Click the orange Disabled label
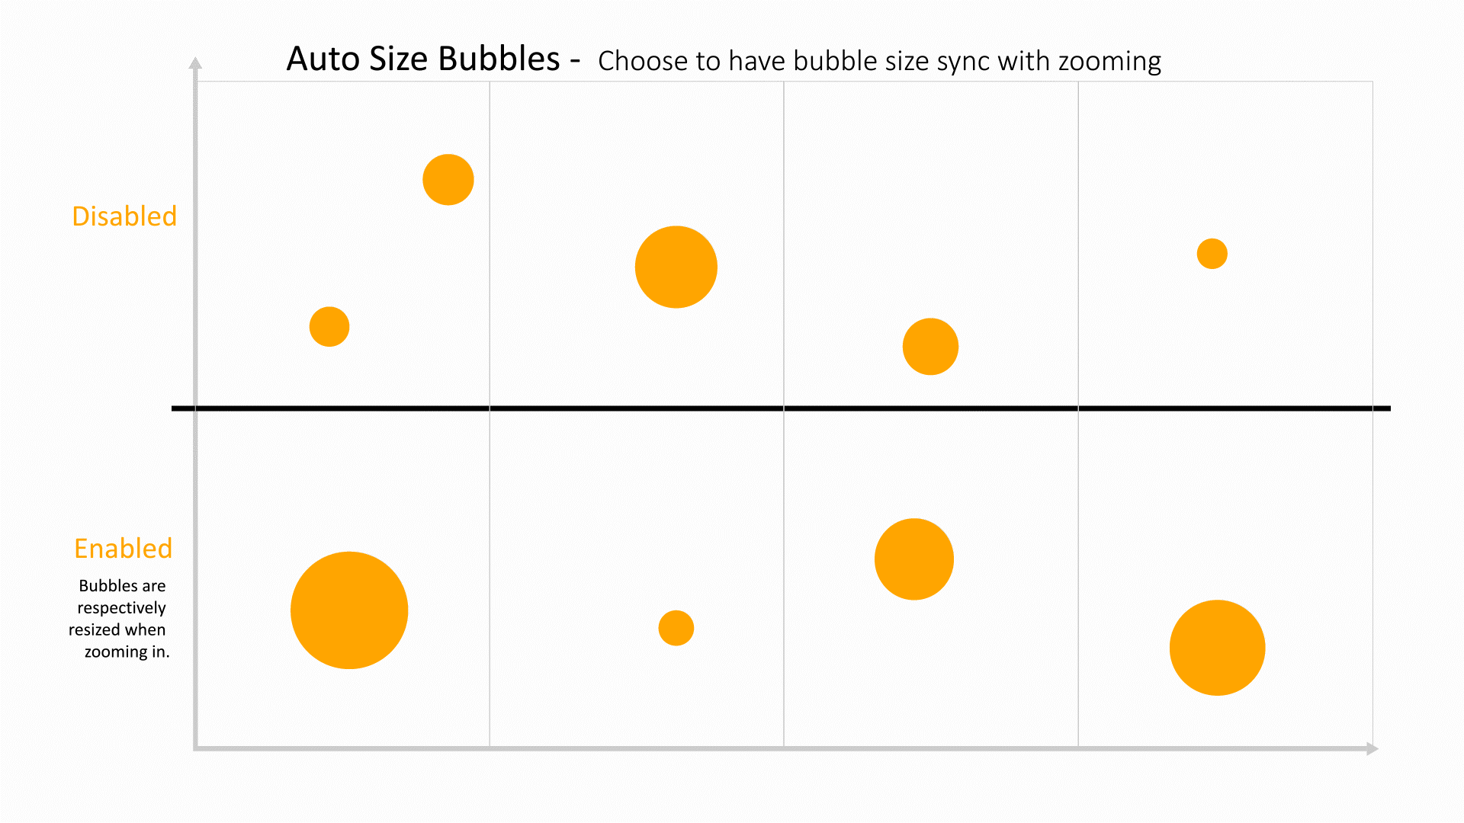Viewport: 1464px width, 823px height. (124, 216)
